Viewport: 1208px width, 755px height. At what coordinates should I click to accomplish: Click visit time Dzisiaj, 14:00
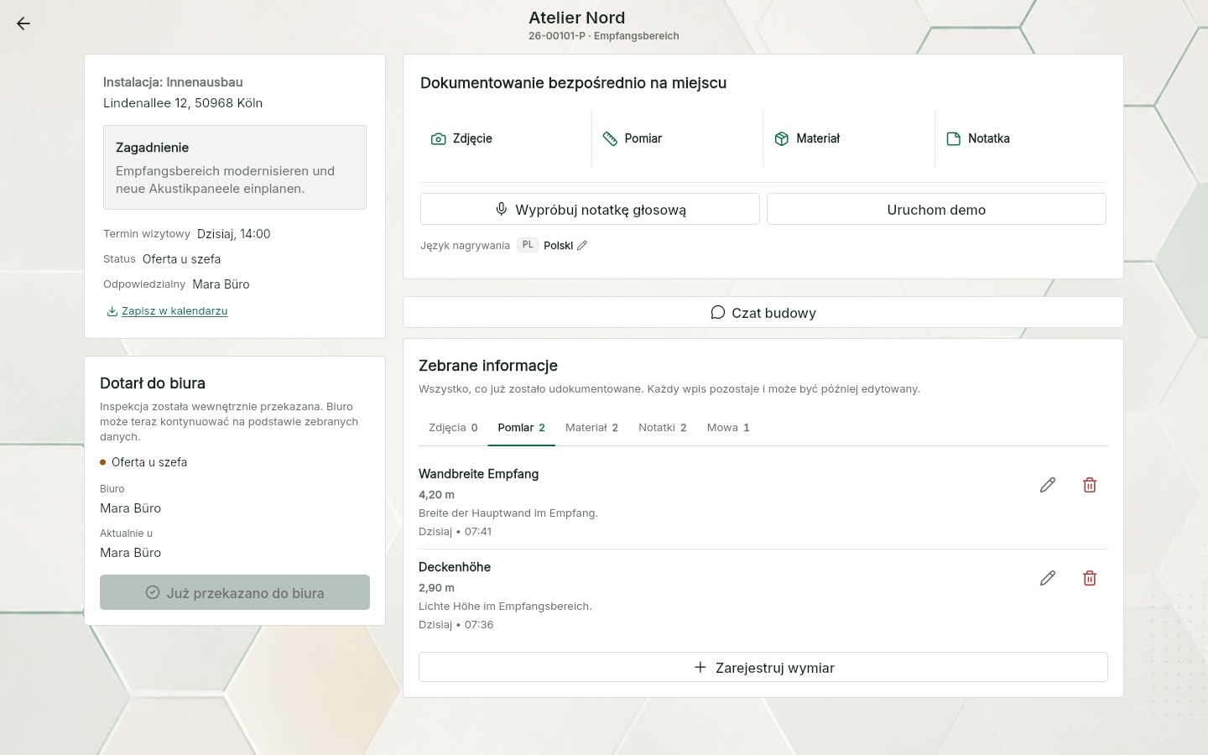click(233, 234)
